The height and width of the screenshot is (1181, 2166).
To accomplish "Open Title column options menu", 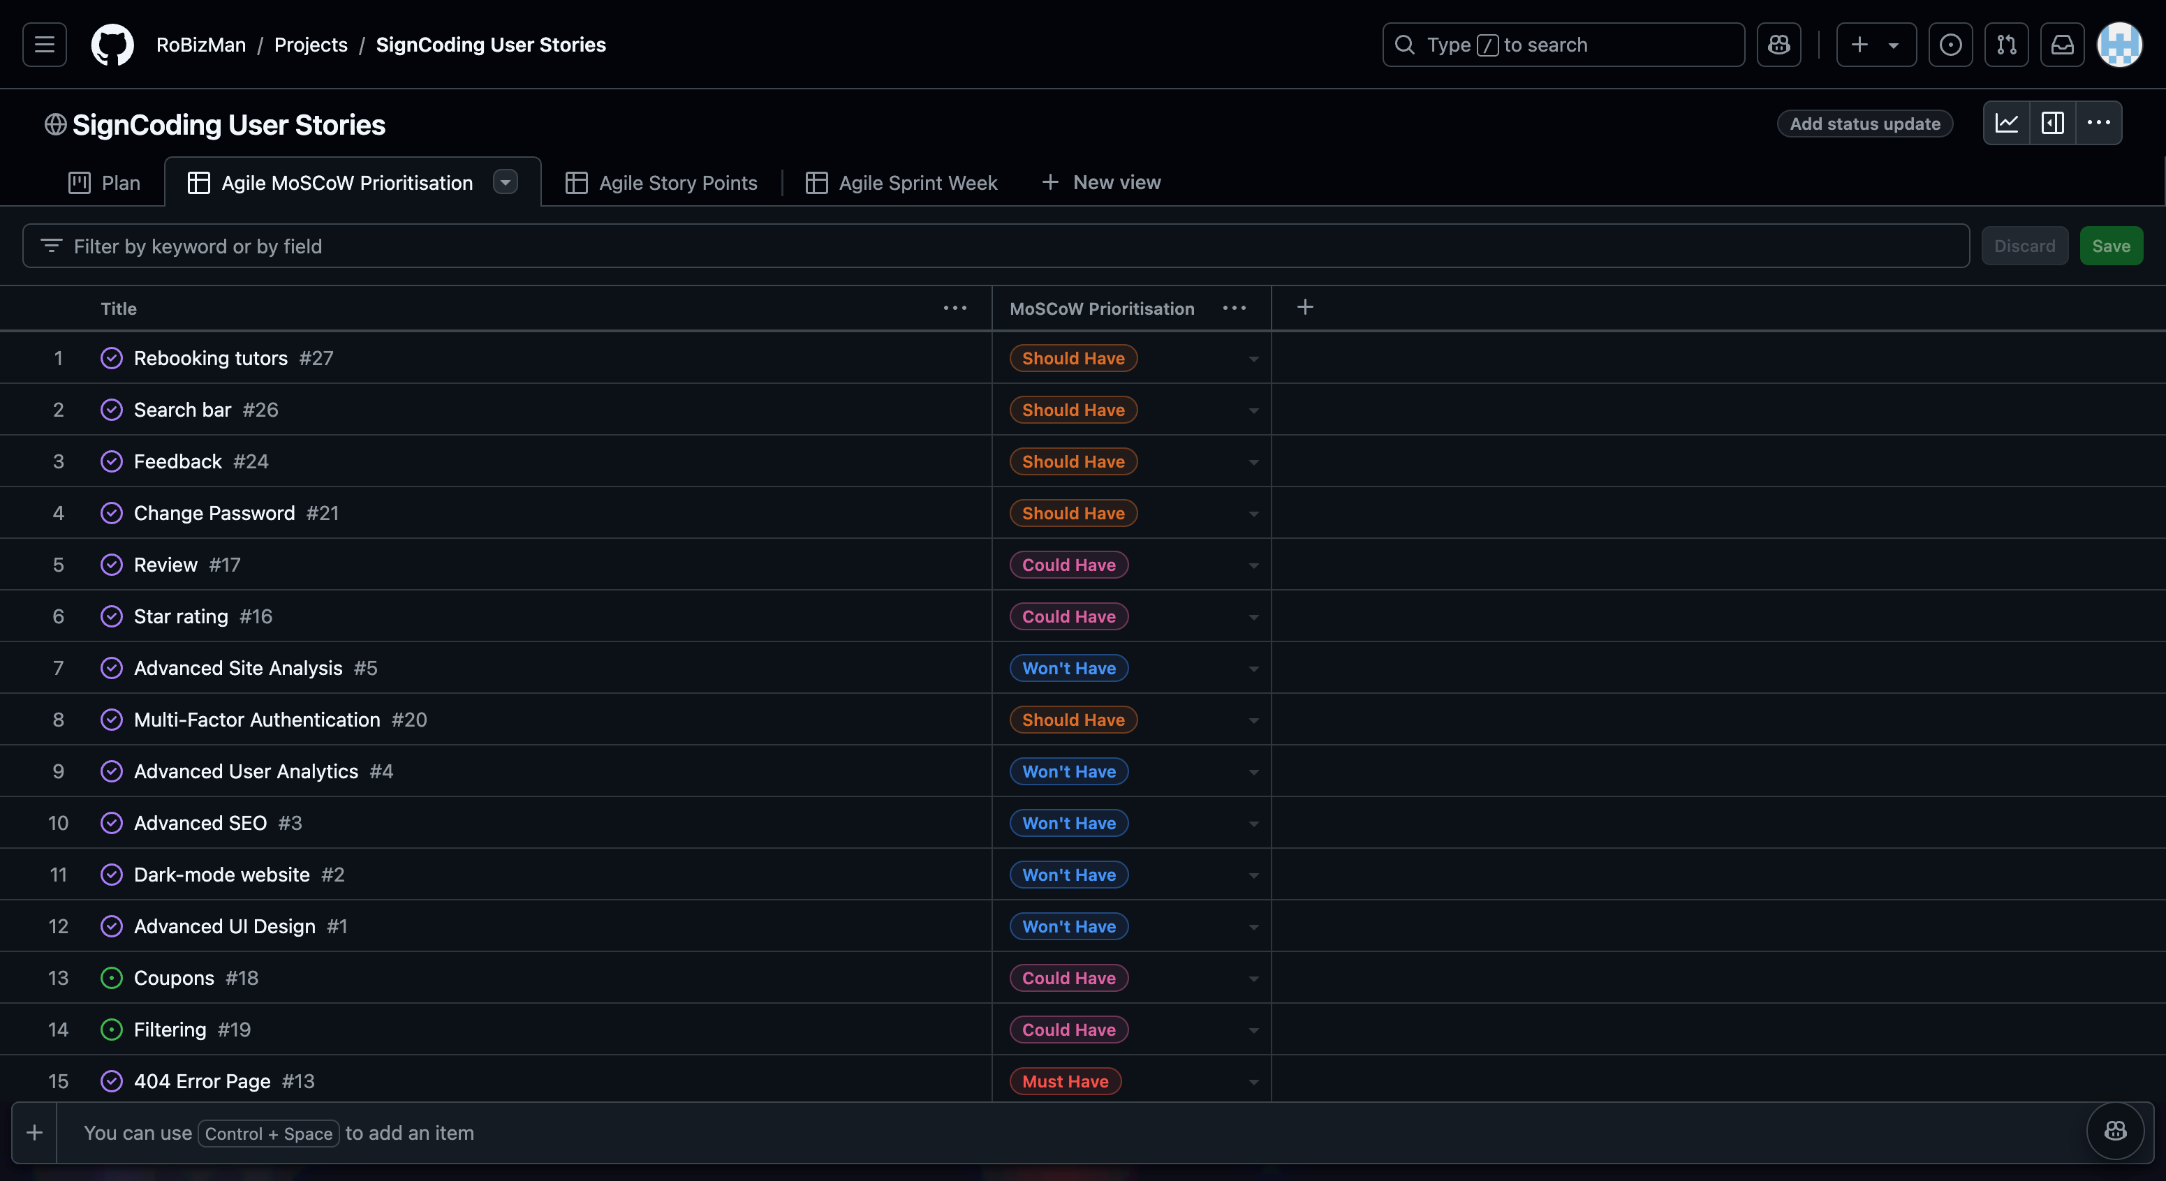I will [955, 309].
